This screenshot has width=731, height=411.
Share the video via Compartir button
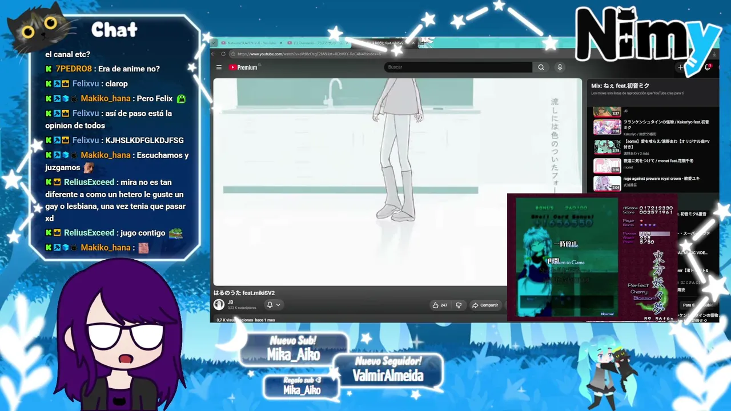click(x=485, y=305)
